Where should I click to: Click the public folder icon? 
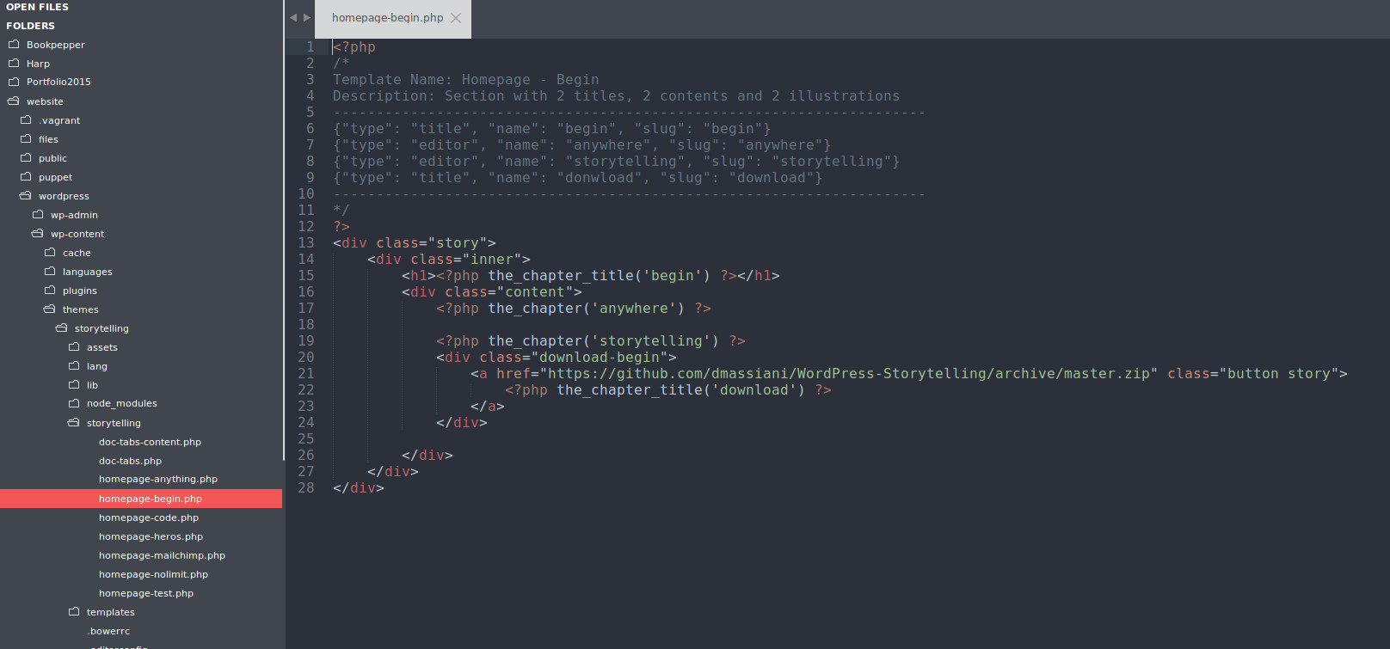coord(26,157)
